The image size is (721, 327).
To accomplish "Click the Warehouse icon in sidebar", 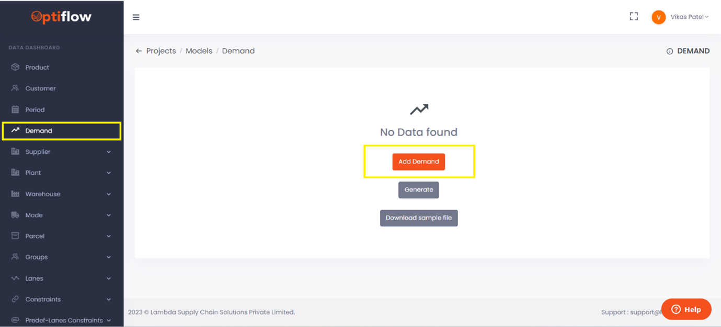I will [x=15, y=193].
